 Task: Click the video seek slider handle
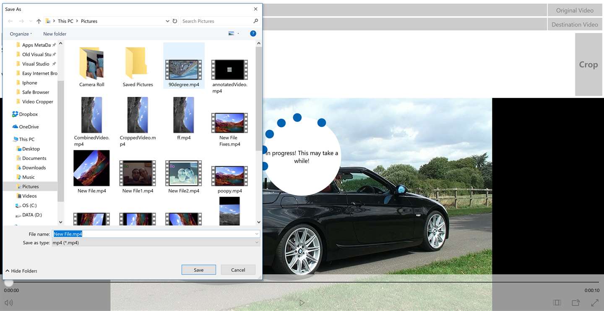tap(8, 282)
